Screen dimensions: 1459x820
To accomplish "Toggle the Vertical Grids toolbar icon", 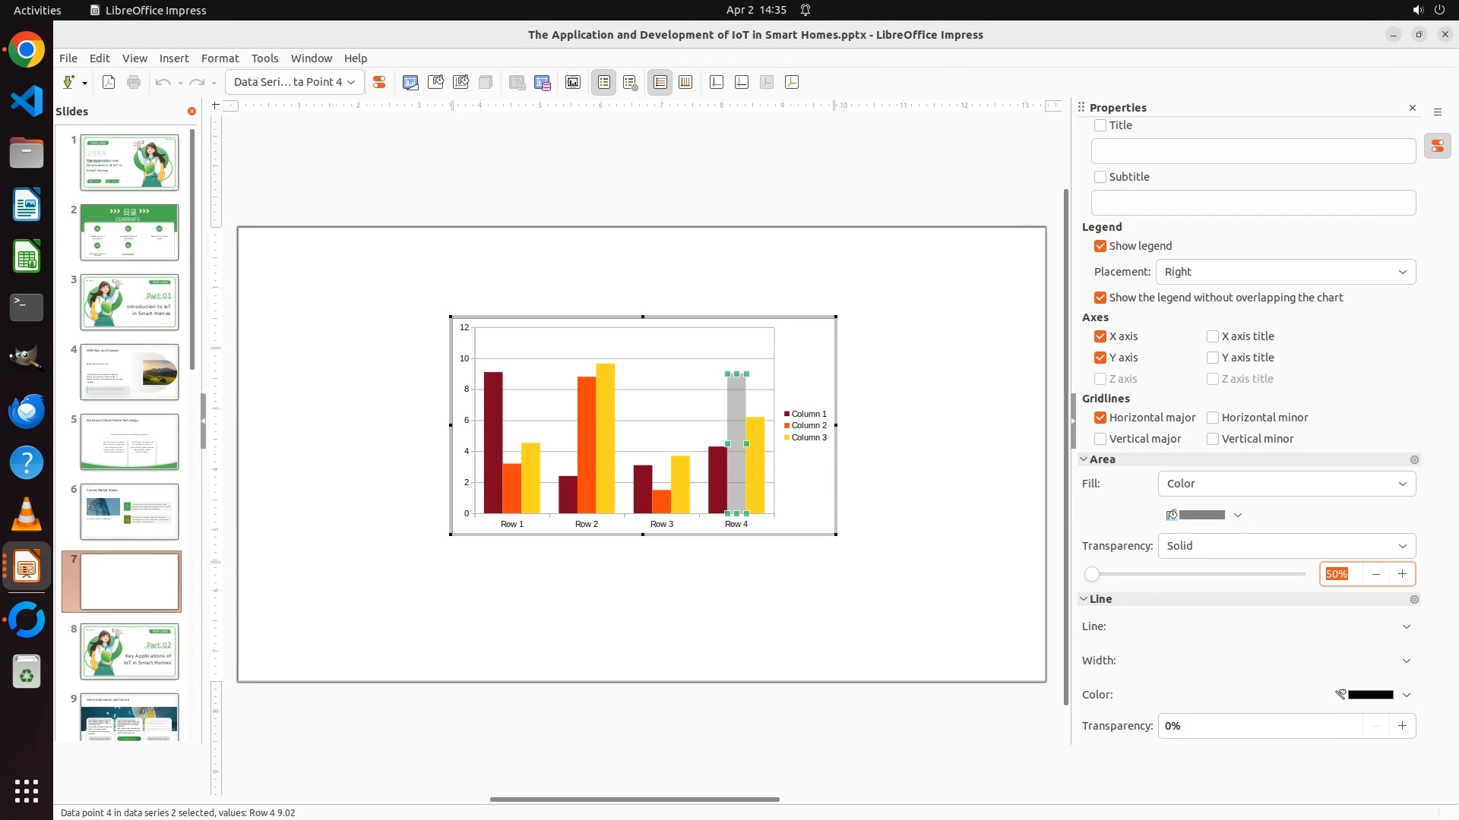I will click(x=685, y=82).
